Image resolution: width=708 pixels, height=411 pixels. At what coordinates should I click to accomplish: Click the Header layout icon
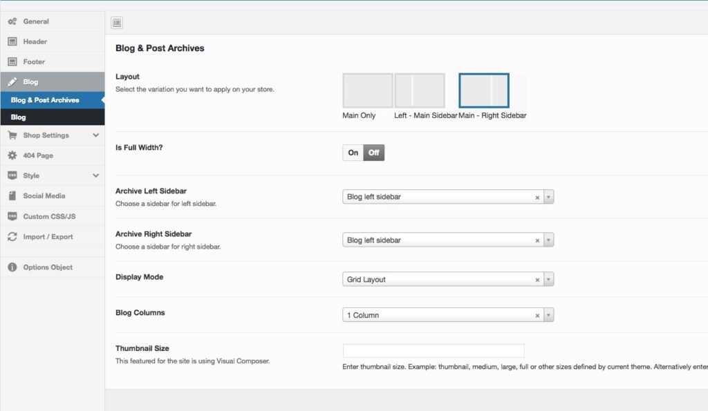pos(12,41)
